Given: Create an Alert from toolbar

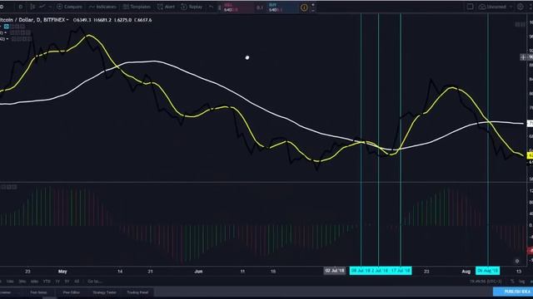Looking at the screenshot, I should coord(167,7).
